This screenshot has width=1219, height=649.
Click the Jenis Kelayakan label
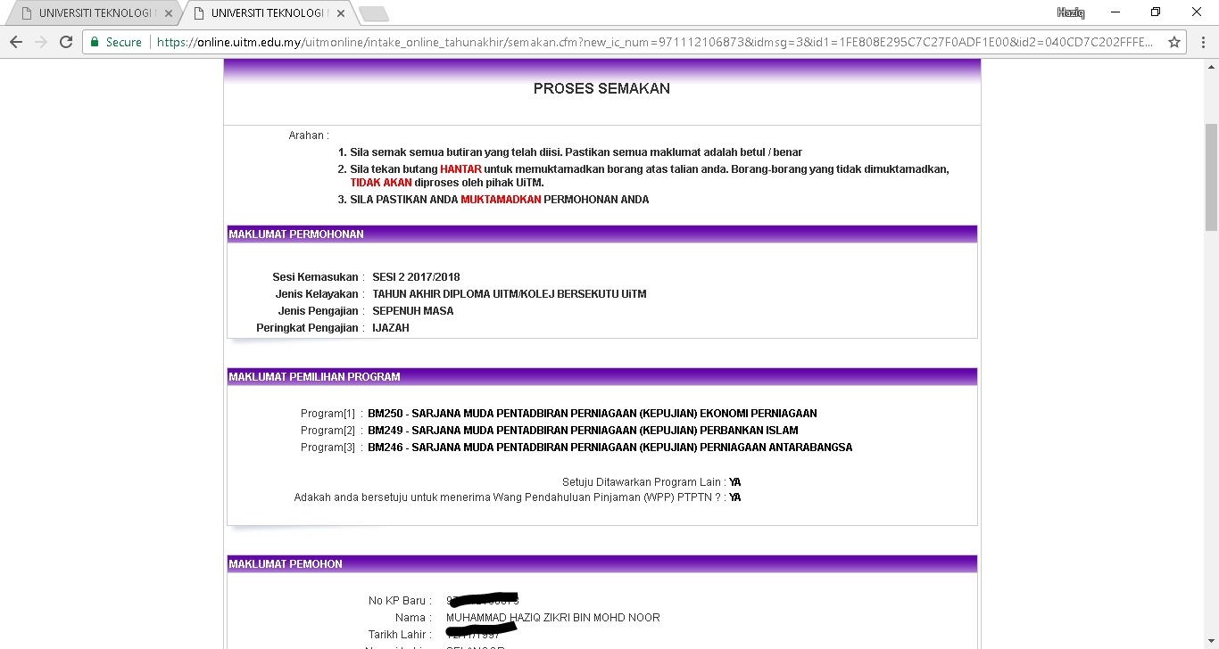click(317, 294)
